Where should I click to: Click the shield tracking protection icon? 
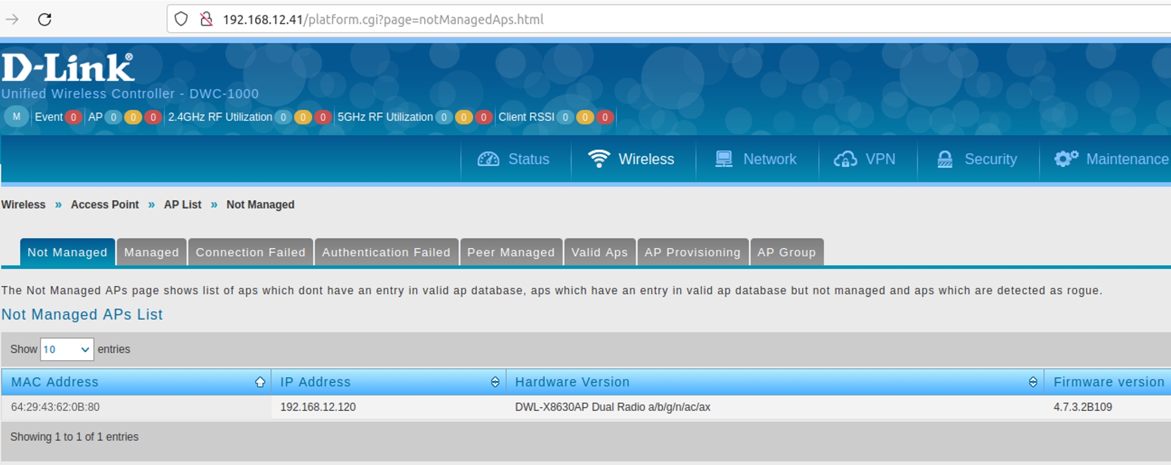click(x=181, y=20)
